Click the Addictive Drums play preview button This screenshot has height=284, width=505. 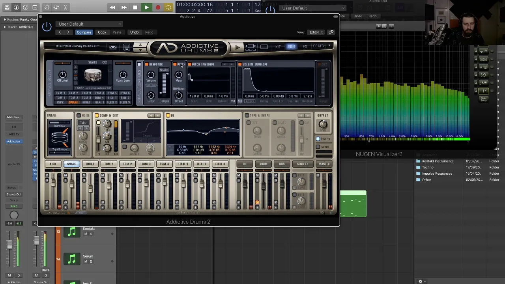pos(238,47)
